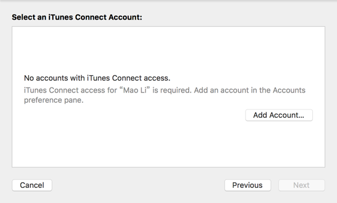Go back using the Previous button

(248, 185)
